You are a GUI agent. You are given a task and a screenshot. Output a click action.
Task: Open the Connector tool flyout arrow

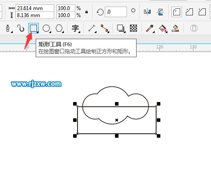coord(108,32)
